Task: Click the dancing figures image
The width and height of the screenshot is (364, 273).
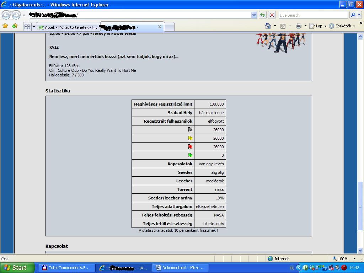Action: [x=280, y=43]
